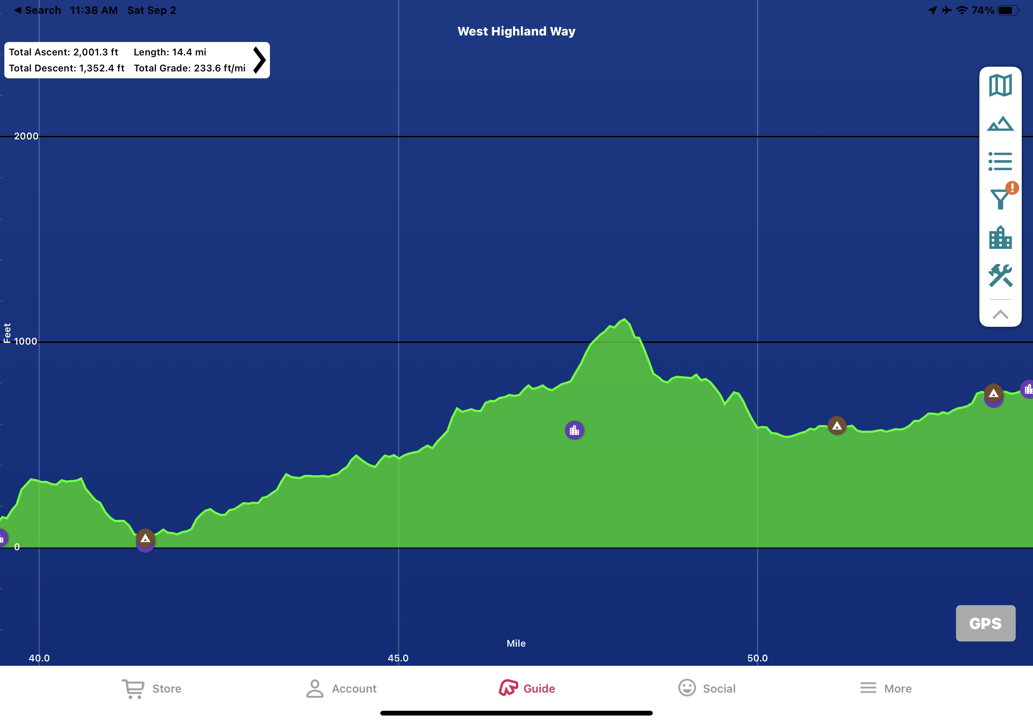Collapse the side toolbar with the up chevron
Screen dimensions: 1033x722
[x=1000, y=314]
